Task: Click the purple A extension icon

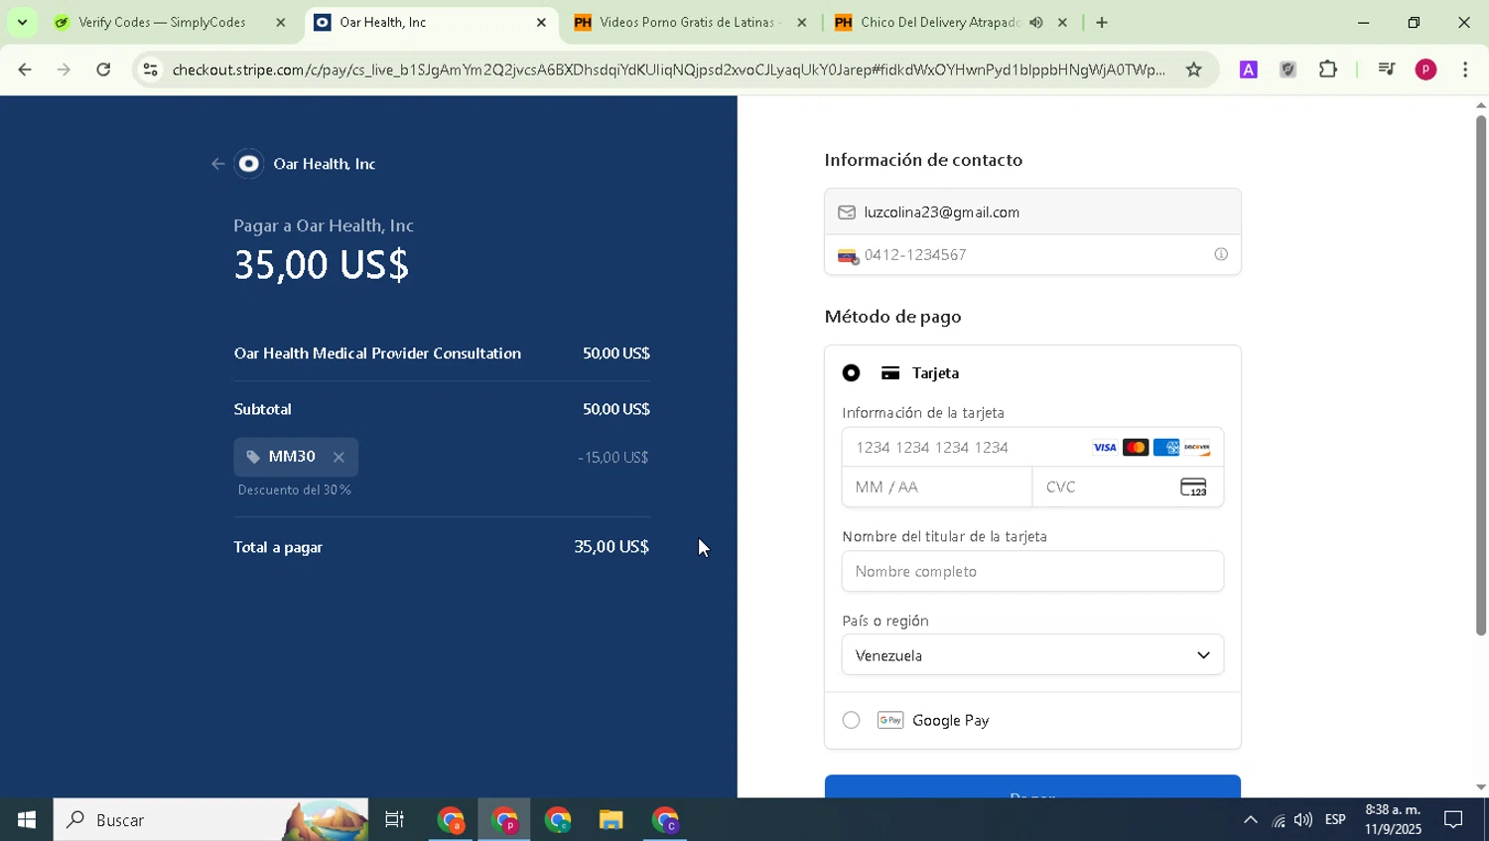Action: tap(1249, 70)
